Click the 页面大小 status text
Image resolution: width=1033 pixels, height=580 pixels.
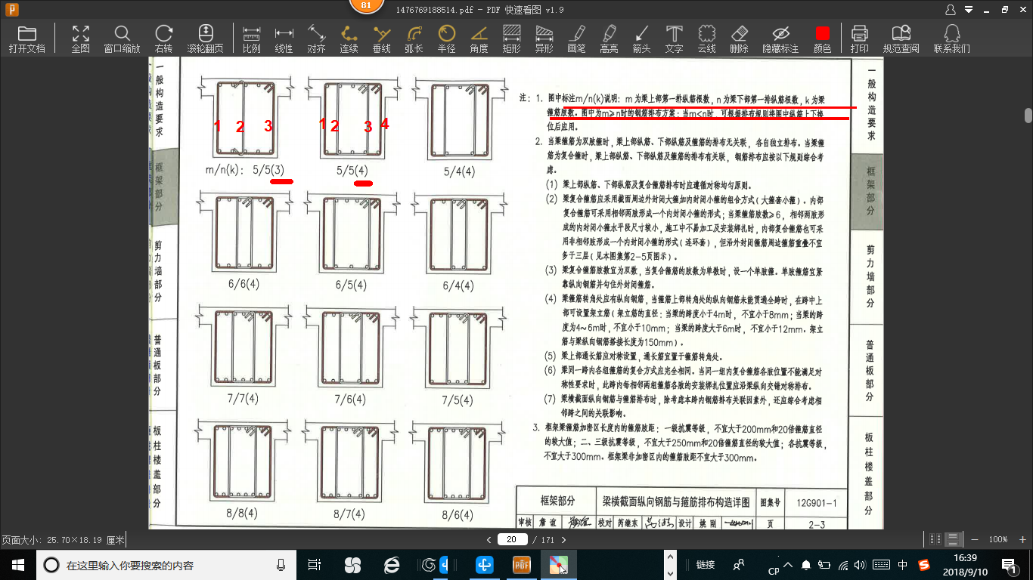click(x=63, y=540)
